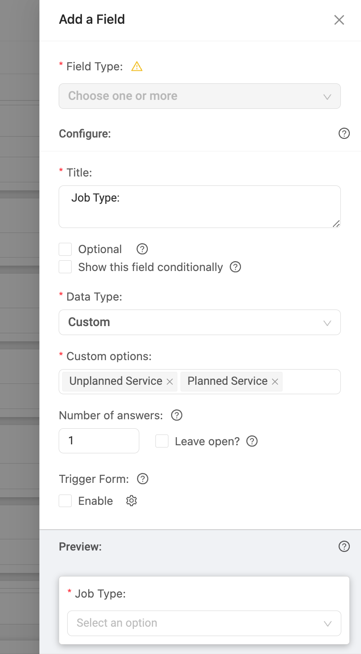The image size is (361, 654).
Task: Open the Field Type dropdown
Action: pos(200,96)
